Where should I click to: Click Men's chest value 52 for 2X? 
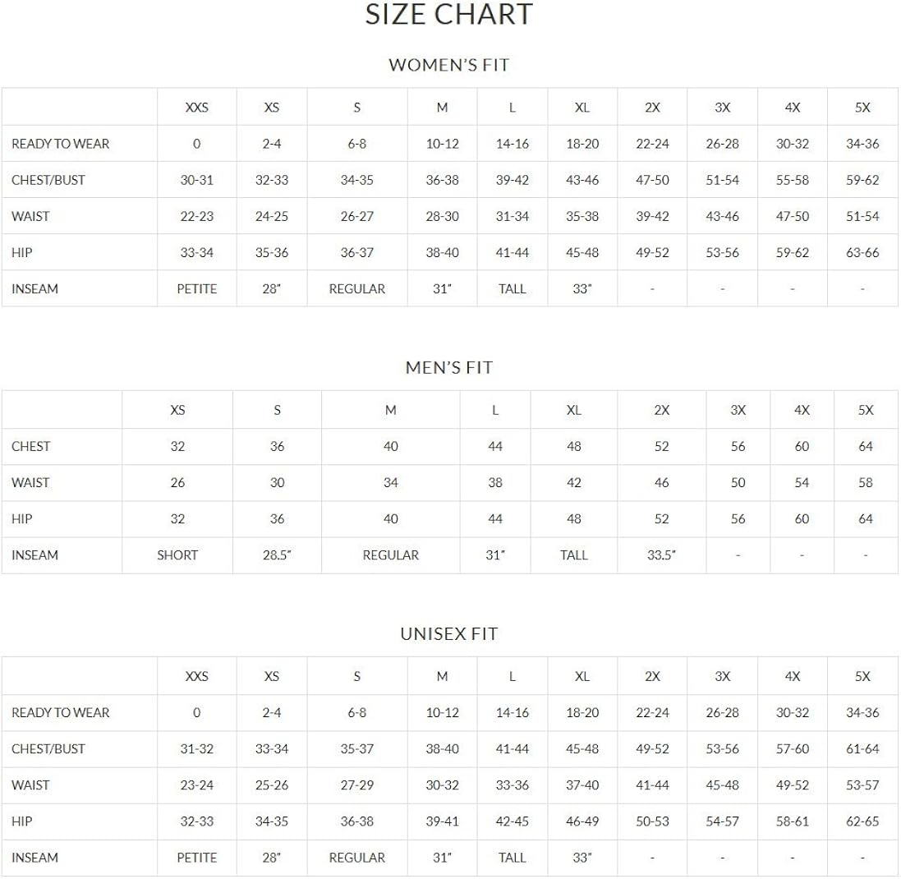point(661,446)
